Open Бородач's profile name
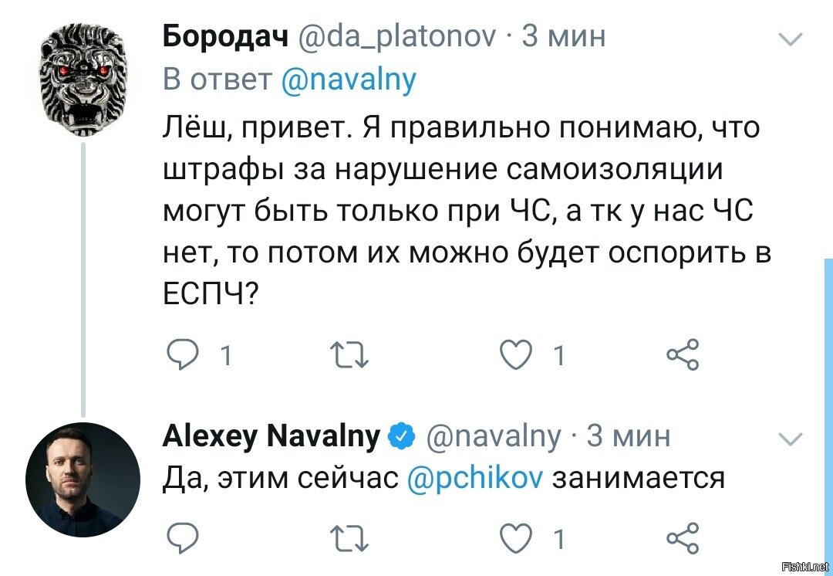This screenshot has width=833, height=576. point(226,37)
